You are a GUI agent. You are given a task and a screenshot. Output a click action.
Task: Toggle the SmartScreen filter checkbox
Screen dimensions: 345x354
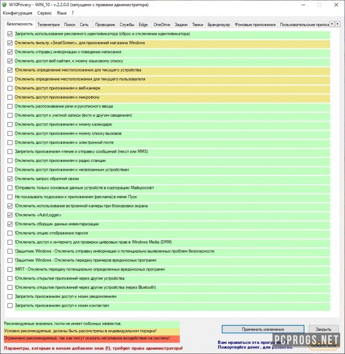coord(10,43)
